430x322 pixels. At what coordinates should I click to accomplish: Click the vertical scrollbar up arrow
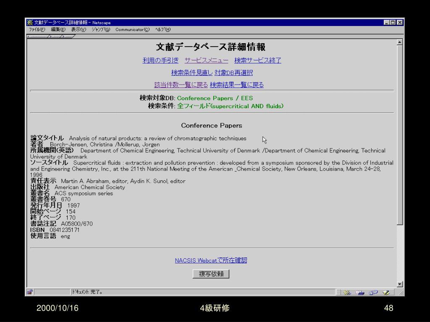coord(400,42)
